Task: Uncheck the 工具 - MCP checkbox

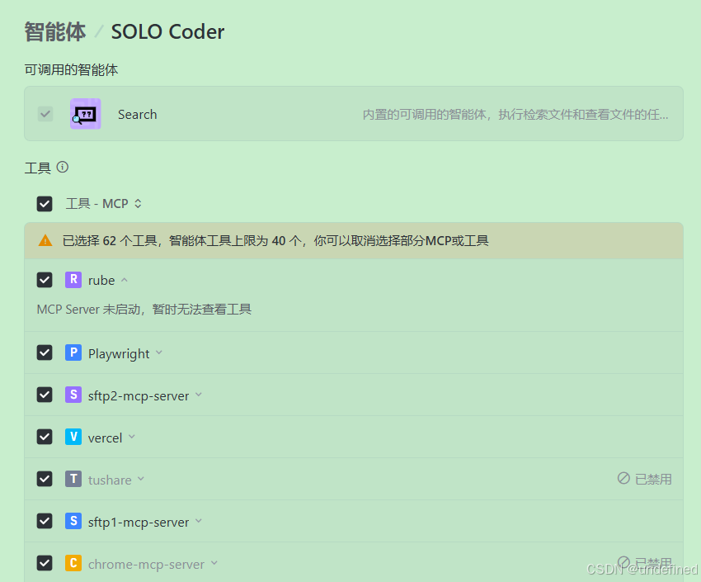Action: (x=45, y=204)
